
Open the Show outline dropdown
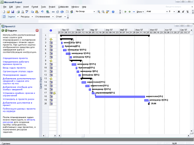(x=140, y=12)
